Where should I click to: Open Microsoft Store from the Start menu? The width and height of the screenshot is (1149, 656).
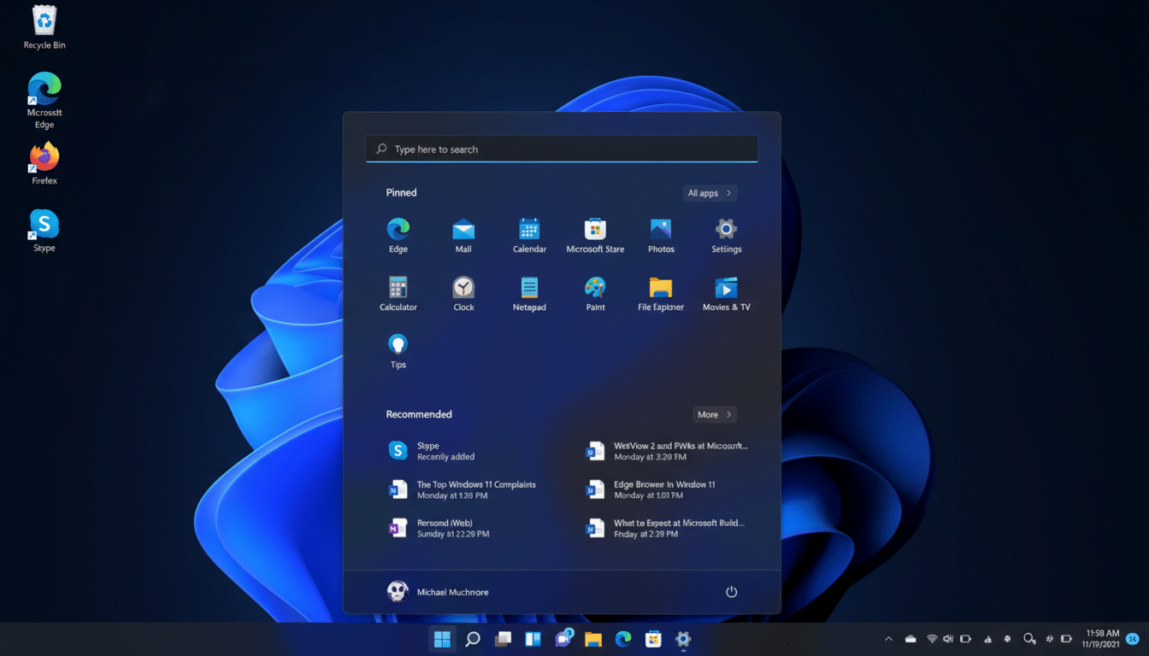(594, 231)
